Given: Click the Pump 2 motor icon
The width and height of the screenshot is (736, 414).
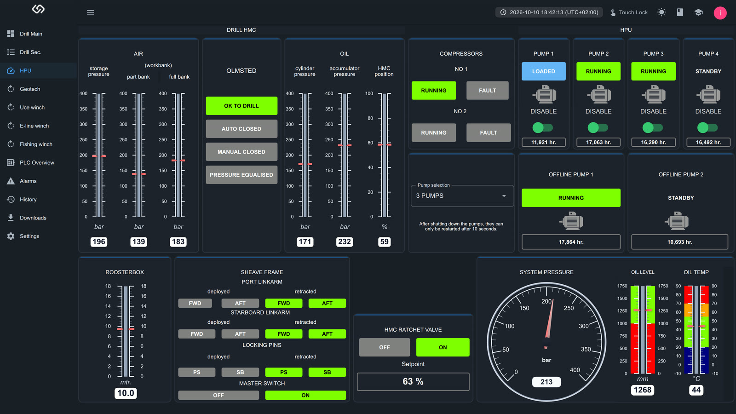Looking at the screenshot, I should 599,95.
